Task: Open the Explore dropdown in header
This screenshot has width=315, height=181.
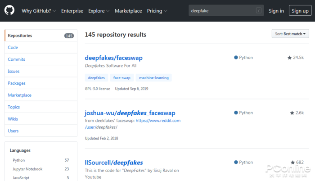Action: point(99,11)
